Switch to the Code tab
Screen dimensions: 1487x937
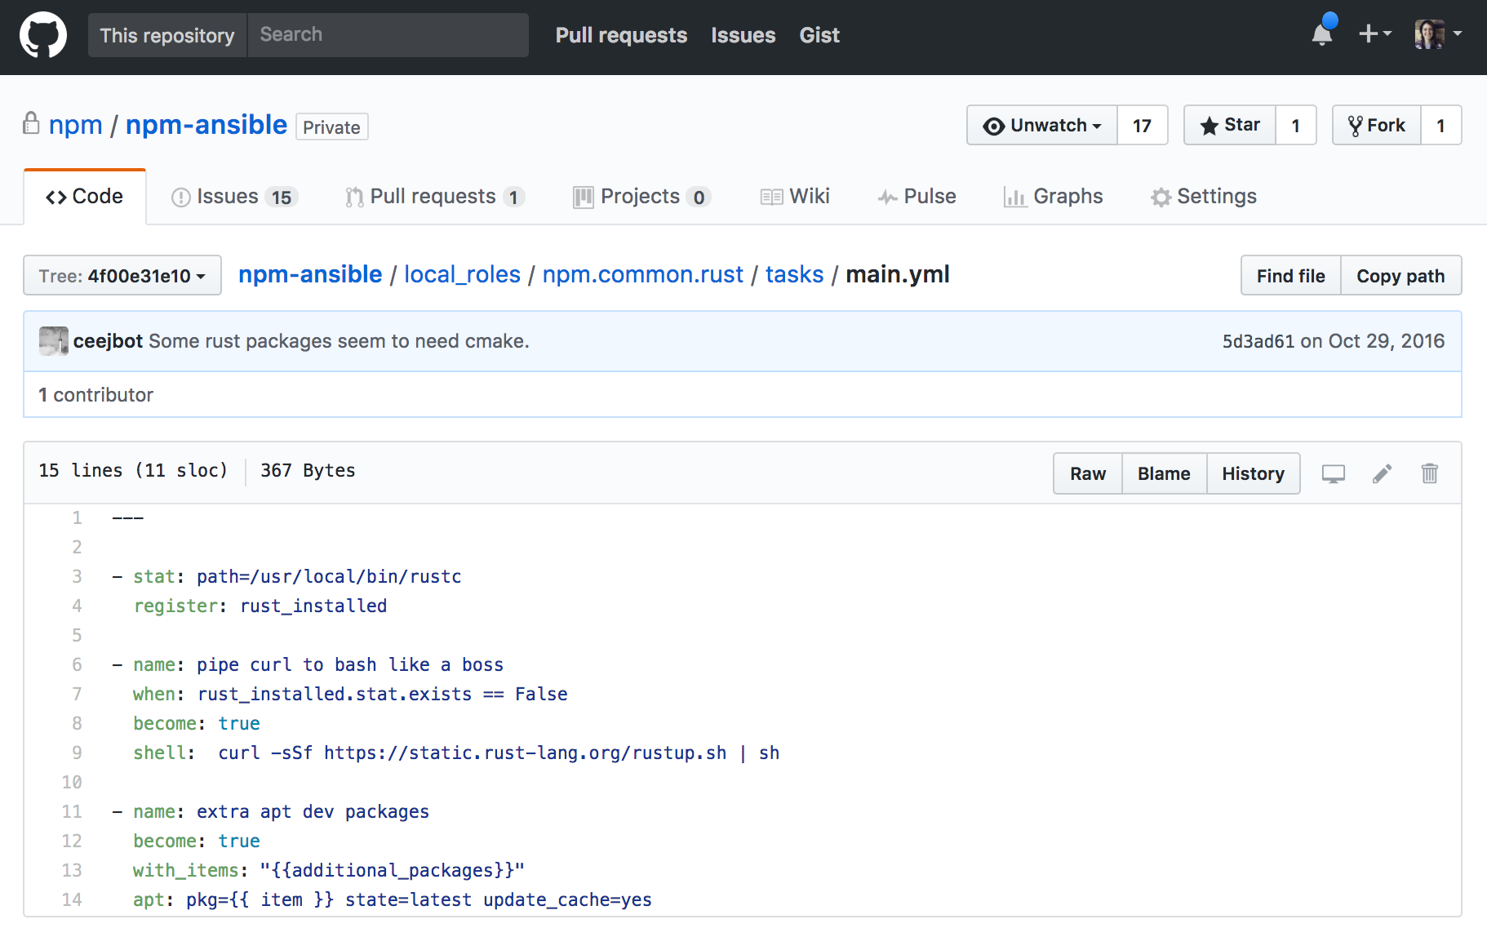[x=85, y=197]
